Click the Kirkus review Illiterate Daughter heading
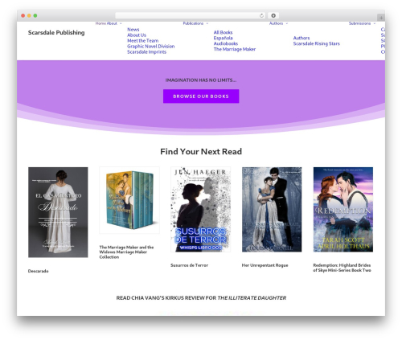 click(x=201, y=298)
